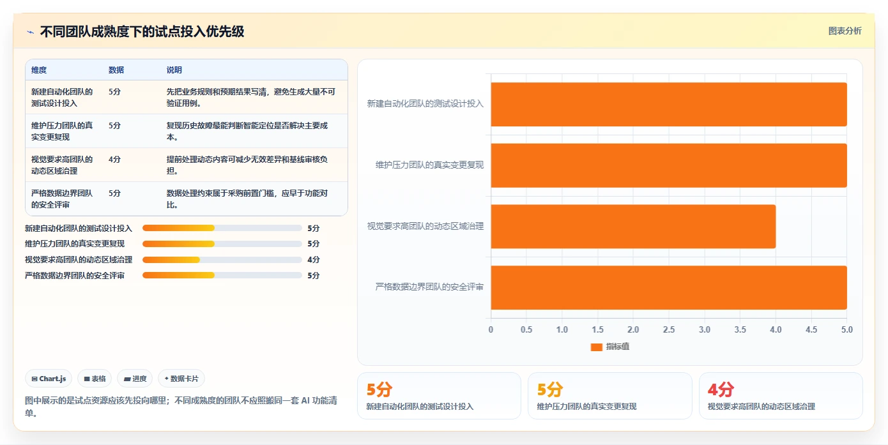The image size is (888, 445).
Task: Open the red 4分 card for 视觉要求高团队
Action: pyautogui.click(x=781, y=396)
